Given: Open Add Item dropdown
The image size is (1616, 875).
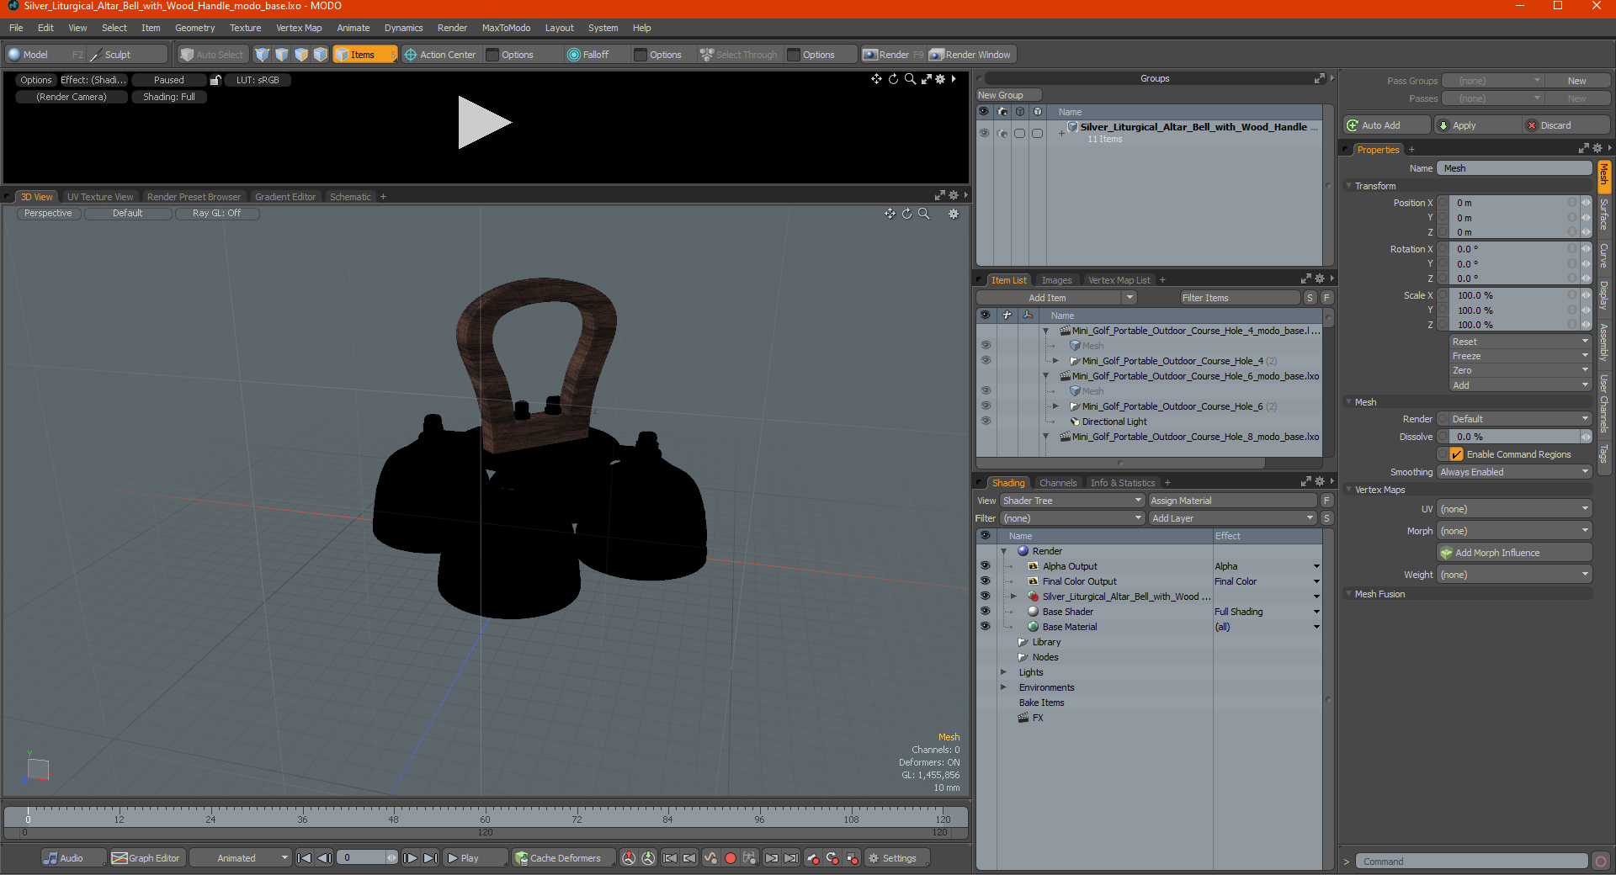Looking at the screenshot, I should [1056, 298].
